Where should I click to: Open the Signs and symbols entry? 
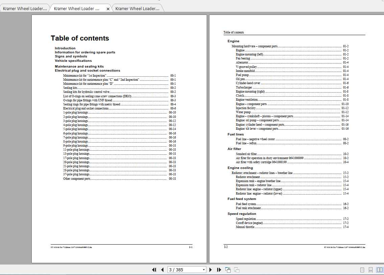[71, 56]
